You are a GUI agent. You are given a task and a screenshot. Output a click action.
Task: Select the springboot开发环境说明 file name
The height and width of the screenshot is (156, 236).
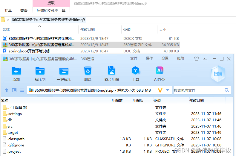click(x=29, y=51)
